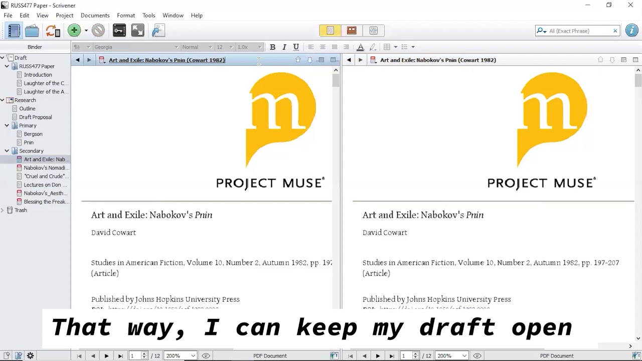Open the Georgia font dropdown
Image resolution: width=642 pixels, height=361 pixels.
136,47
